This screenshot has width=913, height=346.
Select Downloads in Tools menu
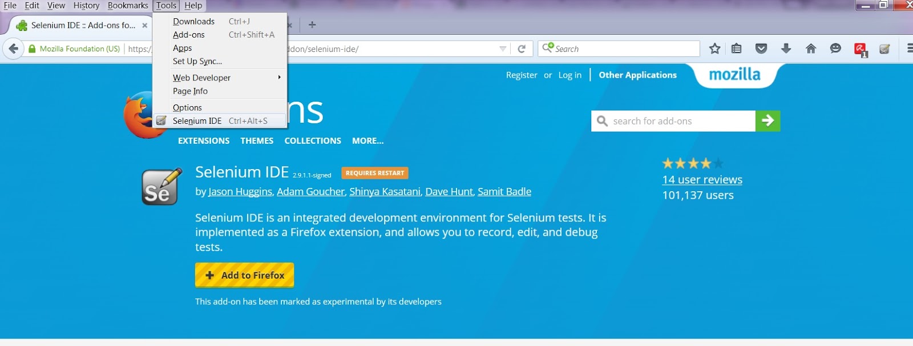[x=220, y=21]
